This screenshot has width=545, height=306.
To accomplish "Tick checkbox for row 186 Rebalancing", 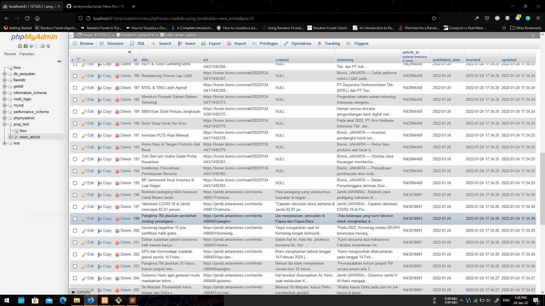I will (x=75, y=76).
